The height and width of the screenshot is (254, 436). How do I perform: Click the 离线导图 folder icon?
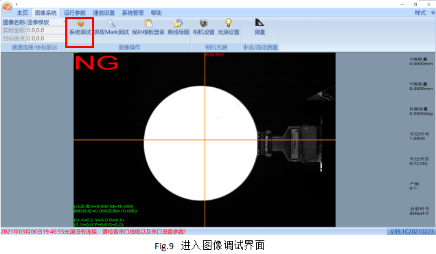coord(178,23)
